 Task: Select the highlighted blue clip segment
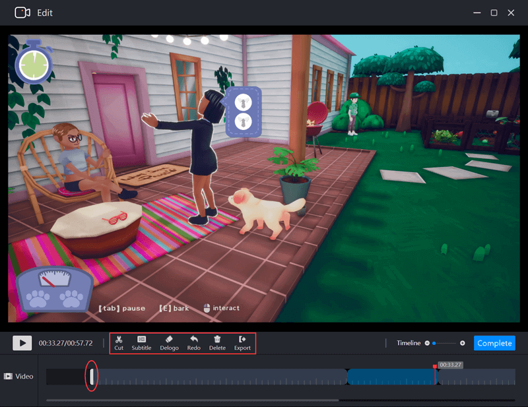[391, 377]
